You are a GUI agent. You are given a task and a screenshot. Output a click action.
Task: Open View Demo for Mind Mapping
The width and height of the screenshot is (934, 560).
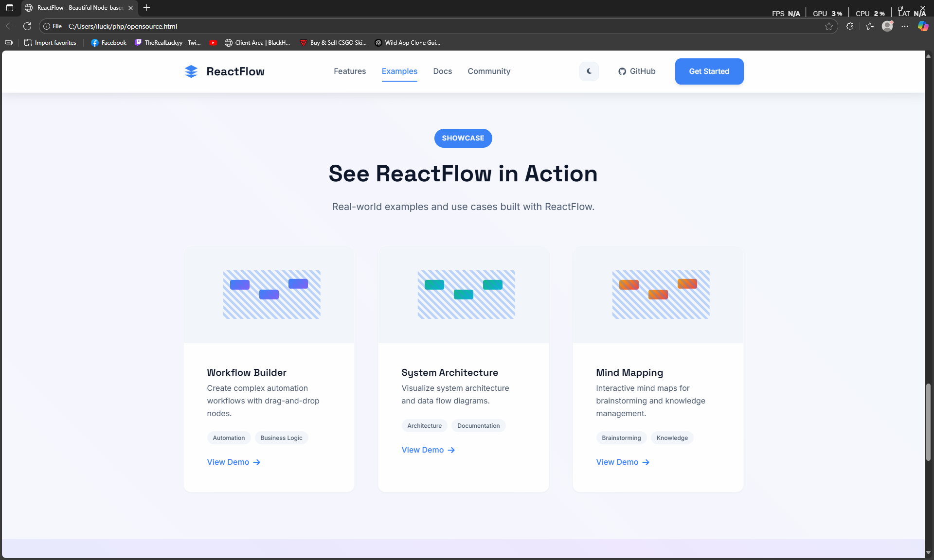pos(623,462)
